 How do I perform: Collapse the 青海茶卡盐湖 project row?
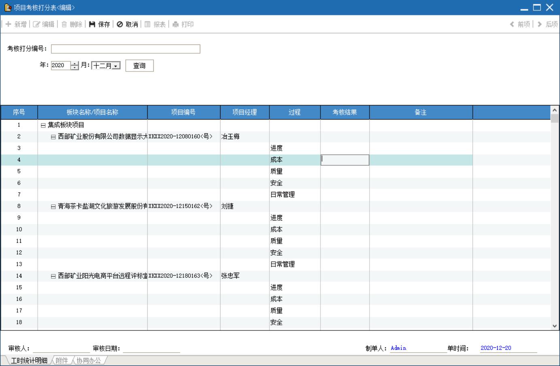click(53, 206)
